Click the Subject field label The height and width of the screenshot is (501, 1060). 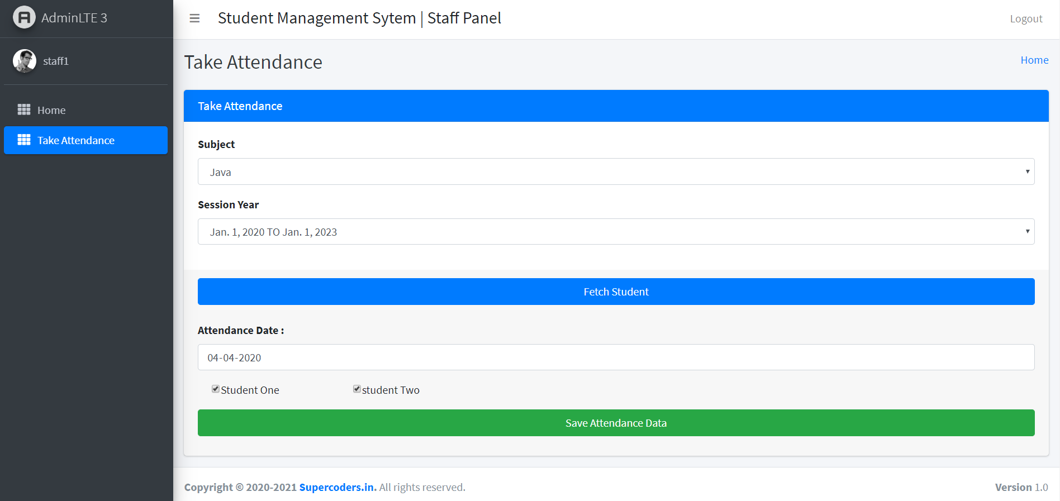coord(216,144)
